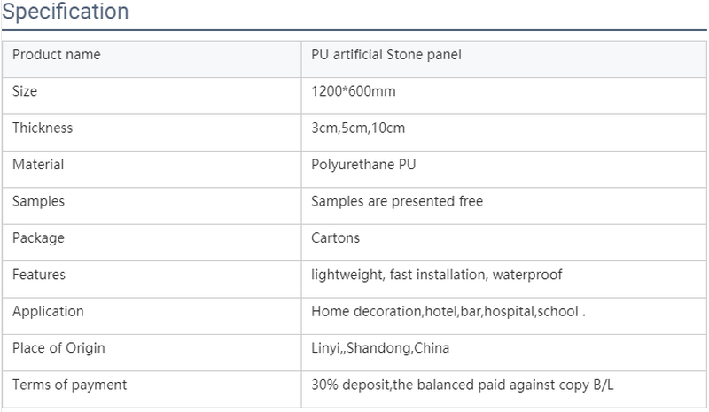709x412 pixels.
Task: Click the Samples are presented free text
Action: pyautogui.click(x=397, y=202)
